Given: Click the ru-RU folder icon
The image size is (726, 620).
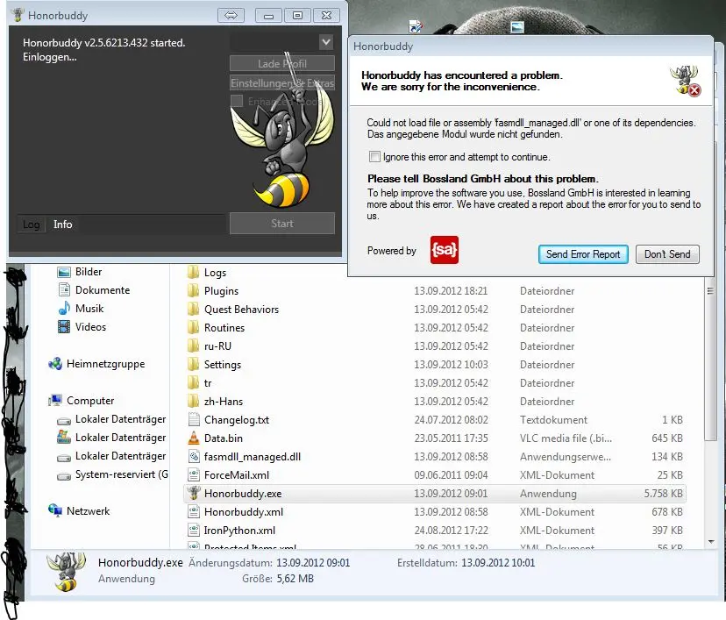Looking at the screenshot, I should pos(194,346).
